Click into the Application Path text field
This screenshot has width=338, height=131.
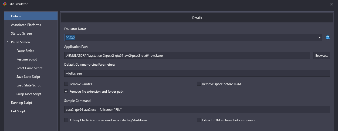187,56
